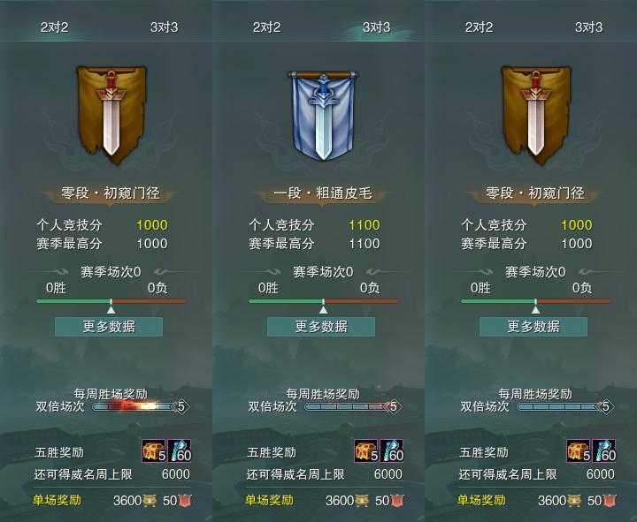Click the blue sword banner emblem
637x522 pixels.
(x=324, y=115)
